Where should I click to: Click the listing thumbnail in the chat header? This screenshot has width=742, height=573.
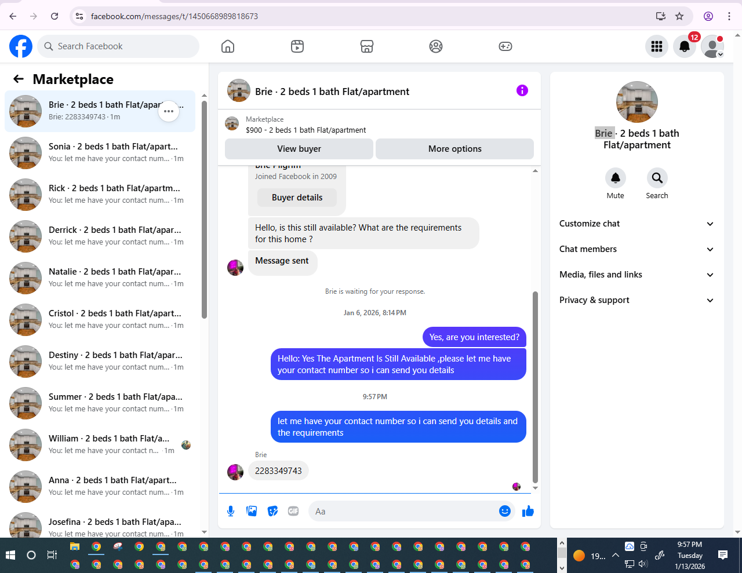point(239,91)
